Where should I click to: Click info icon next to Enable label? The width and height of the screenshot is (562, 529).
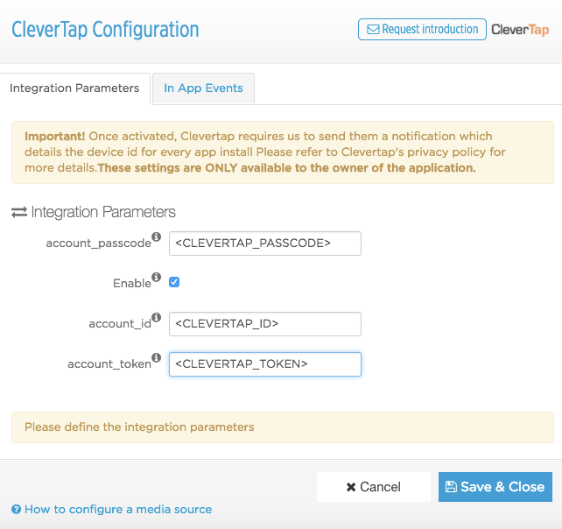[157, 277]
